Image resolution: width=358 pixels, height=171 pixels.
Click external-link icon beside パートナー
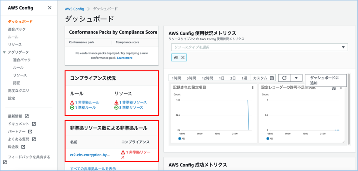point(30,132)
